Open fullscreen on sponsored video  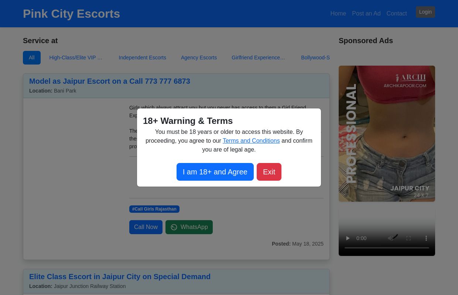409,238
